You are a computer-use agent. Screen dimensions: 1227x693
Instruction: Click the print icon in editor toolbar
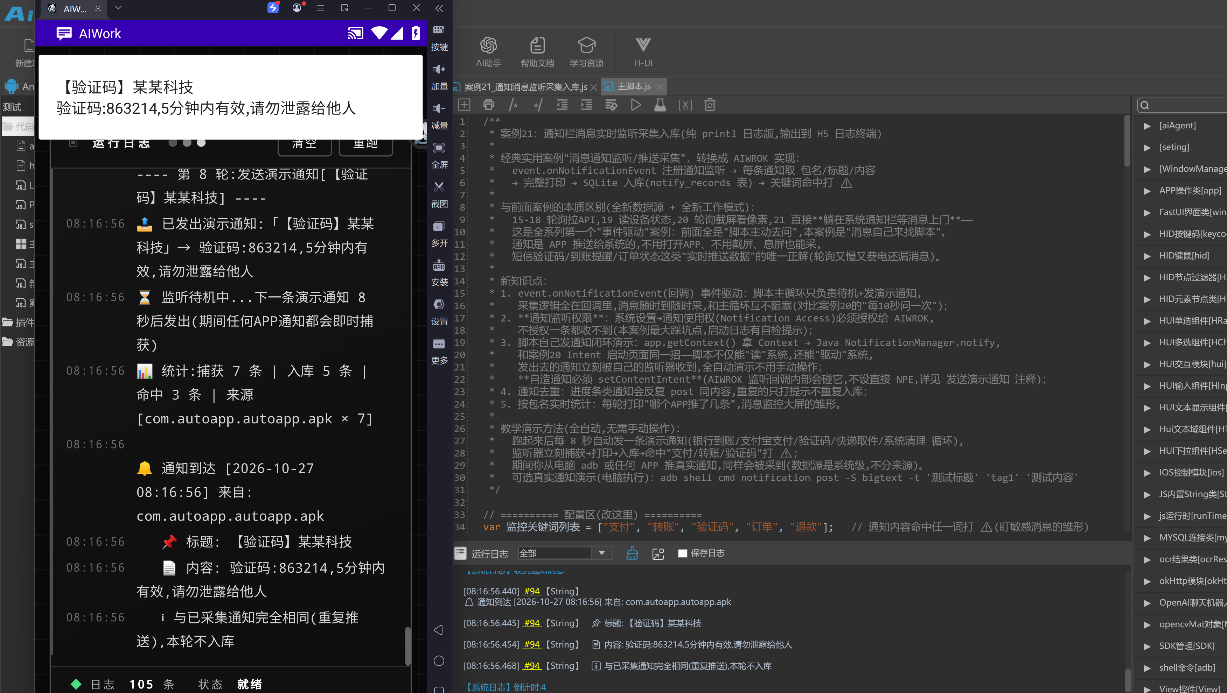488,105
